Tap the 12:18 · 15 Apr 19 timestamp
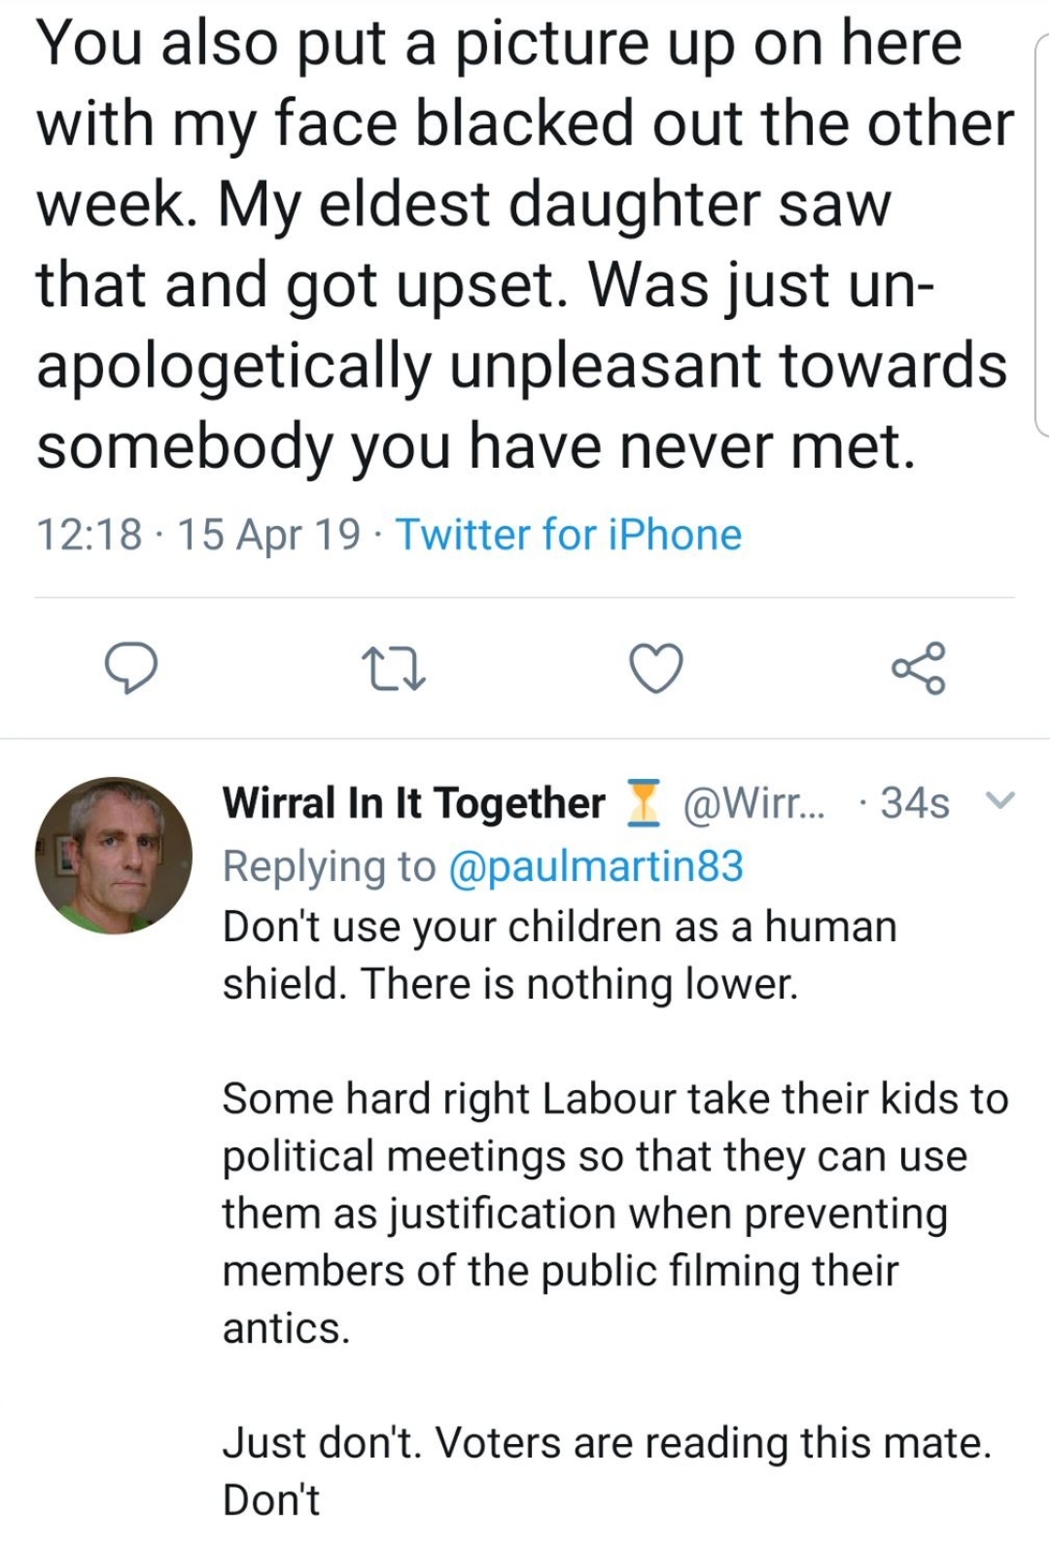The image size is (1050, 1548). click(x=197, y=535)
